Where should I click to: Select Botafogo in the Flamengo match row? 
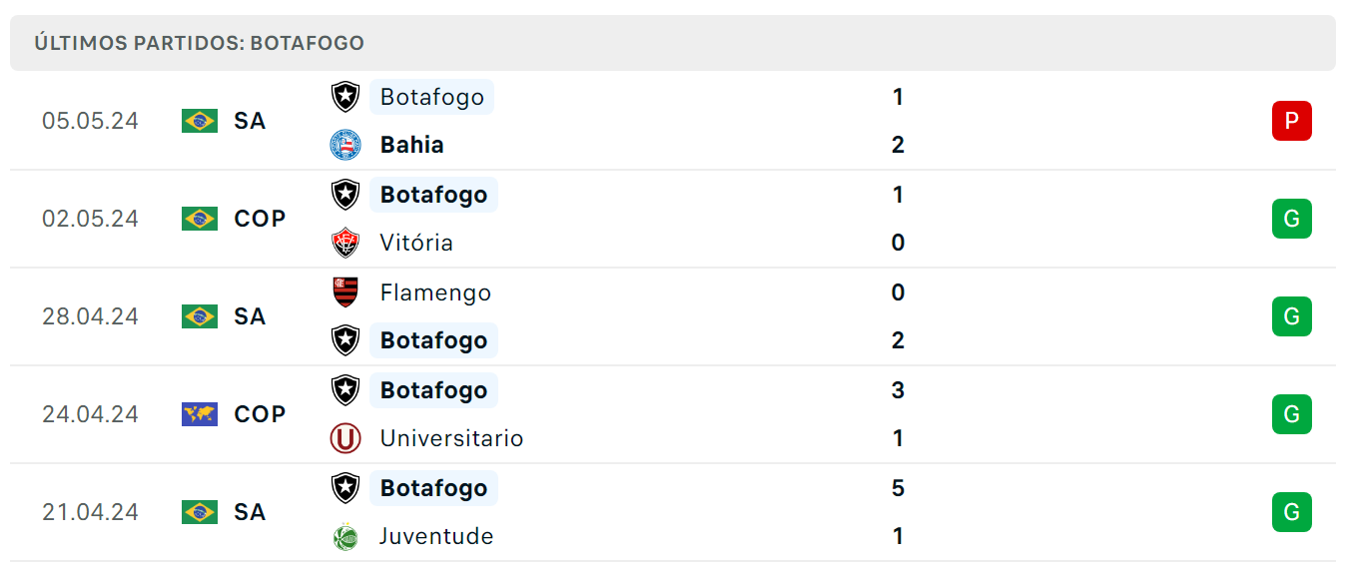pos(433,340)
